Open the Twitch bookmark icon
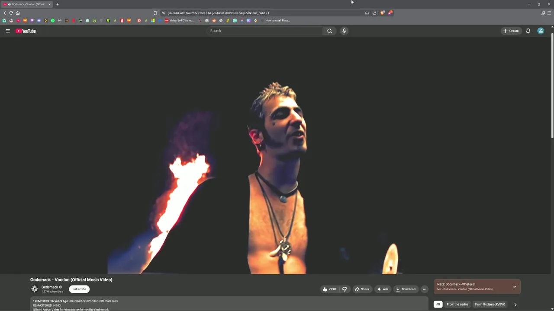The height and width of the screenshot is (311, 554). tap(32, 20)
